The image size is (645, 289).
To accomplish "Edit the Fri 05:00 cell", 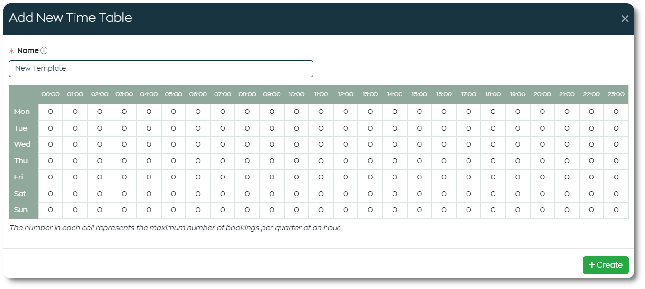I will [x=173, y=177].
